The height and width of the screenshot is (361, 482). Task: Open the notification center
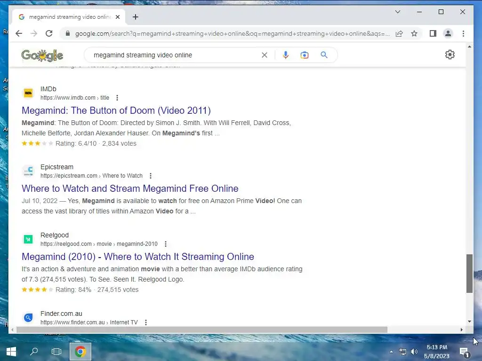coord(464,352)
